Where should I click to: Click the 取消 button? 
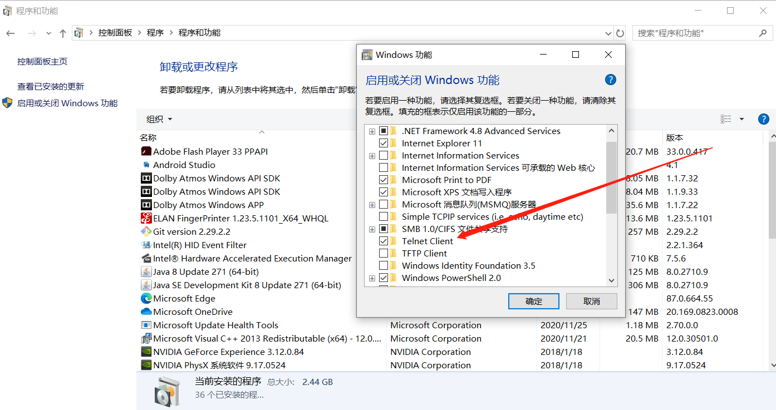(591, 301)
